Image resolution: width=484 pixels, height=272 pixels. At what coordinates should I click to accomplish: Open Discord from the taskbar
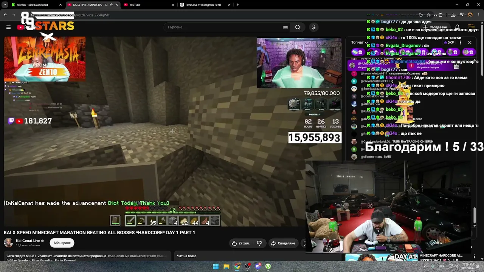click(x=258, y=266)
